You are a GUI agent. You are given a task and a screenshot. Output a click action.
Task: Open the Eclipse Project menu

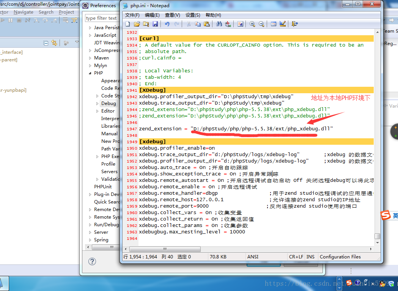pyautogui.click(x=66, y=12)
